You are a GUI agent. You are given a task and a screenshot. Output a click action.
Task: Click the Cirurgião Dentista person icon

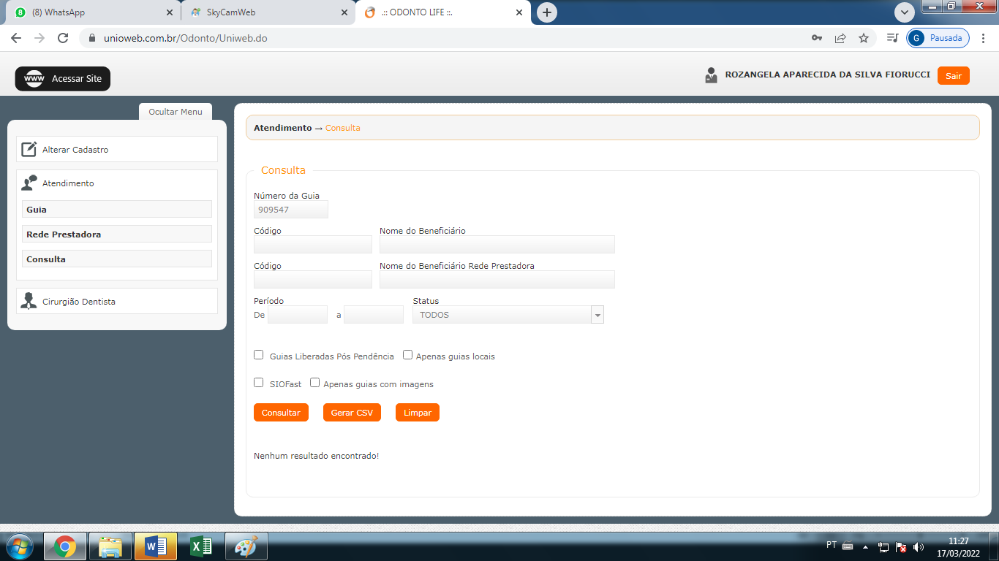[x=29, y=301]
